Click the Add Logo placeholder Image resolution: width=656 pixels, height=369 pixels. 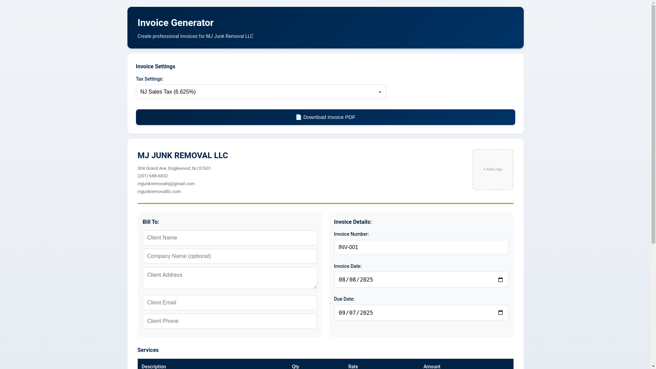pyautogui.click(x=493, y=169)
